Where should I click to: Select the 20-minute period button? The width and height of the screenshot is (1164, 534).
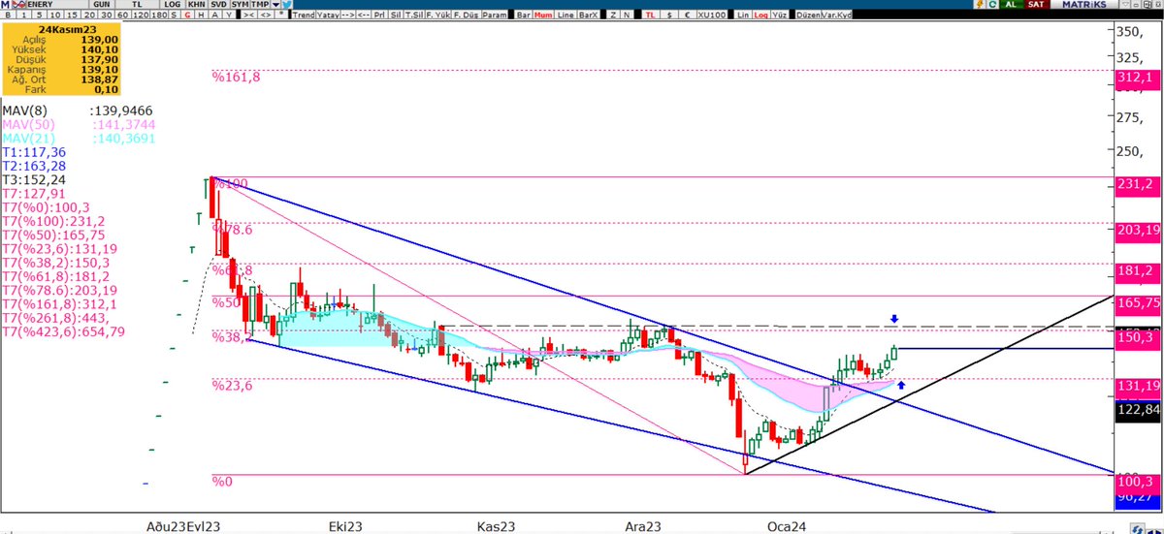[x=89, y=16]
